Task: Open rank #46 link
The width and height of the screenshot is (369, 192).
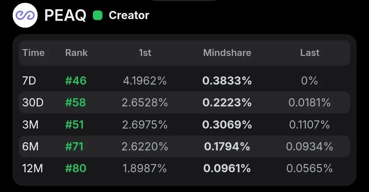Action: pos(76,80)
